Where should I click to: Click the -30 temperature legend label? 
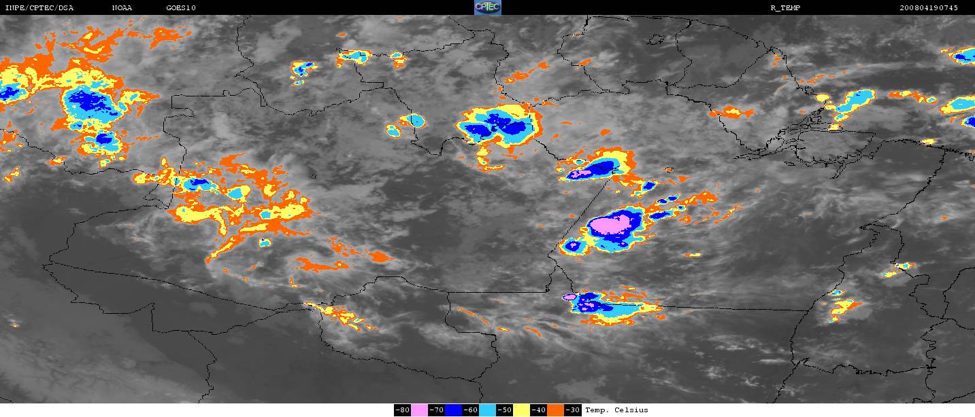point(573,410)
